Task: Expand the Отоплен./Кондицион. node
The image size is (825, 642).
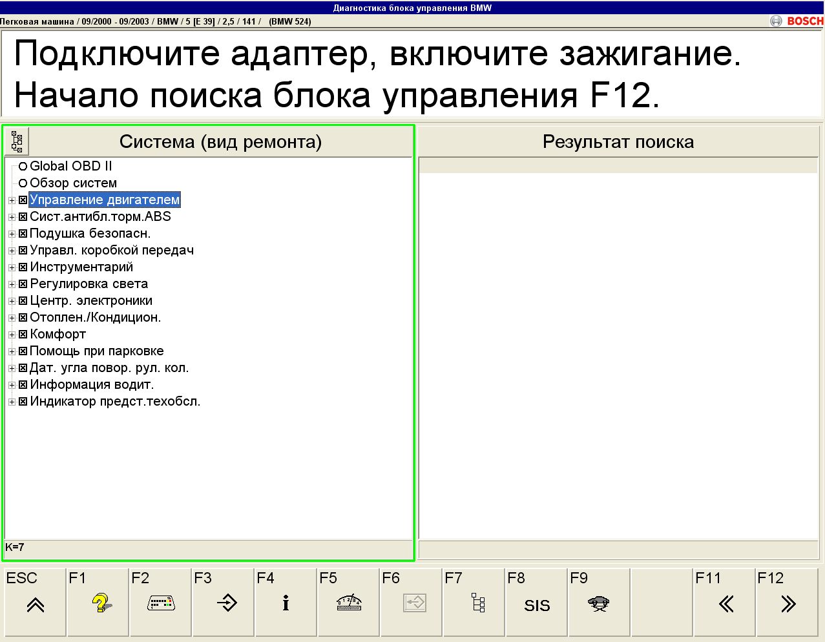Action: [x=12, y=318]
